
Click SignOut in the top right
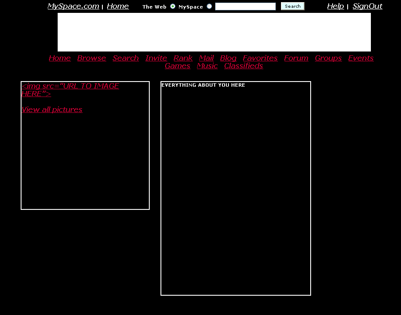tap(367, 6)
